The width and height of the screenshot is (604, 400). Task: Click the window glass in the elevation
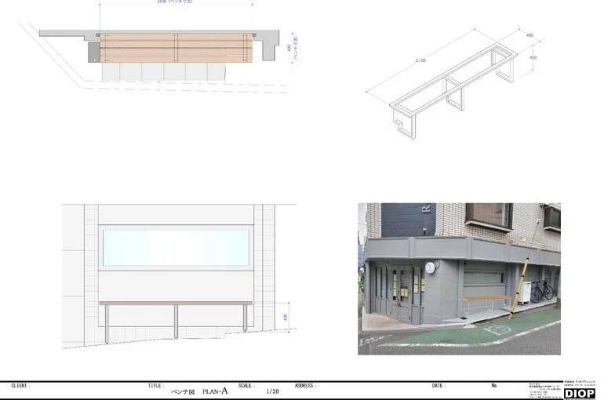[x=176, y=248]
